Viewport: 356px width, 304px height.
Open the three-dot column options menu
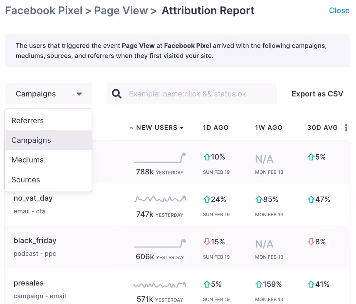(x=346, y=128)
